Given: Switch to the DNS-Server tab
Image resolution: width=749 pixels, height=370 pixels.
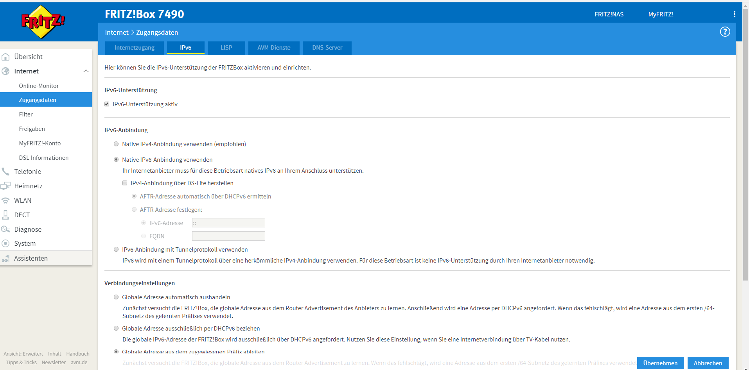Looking at the screenshot, I should (x=327, y=48).
